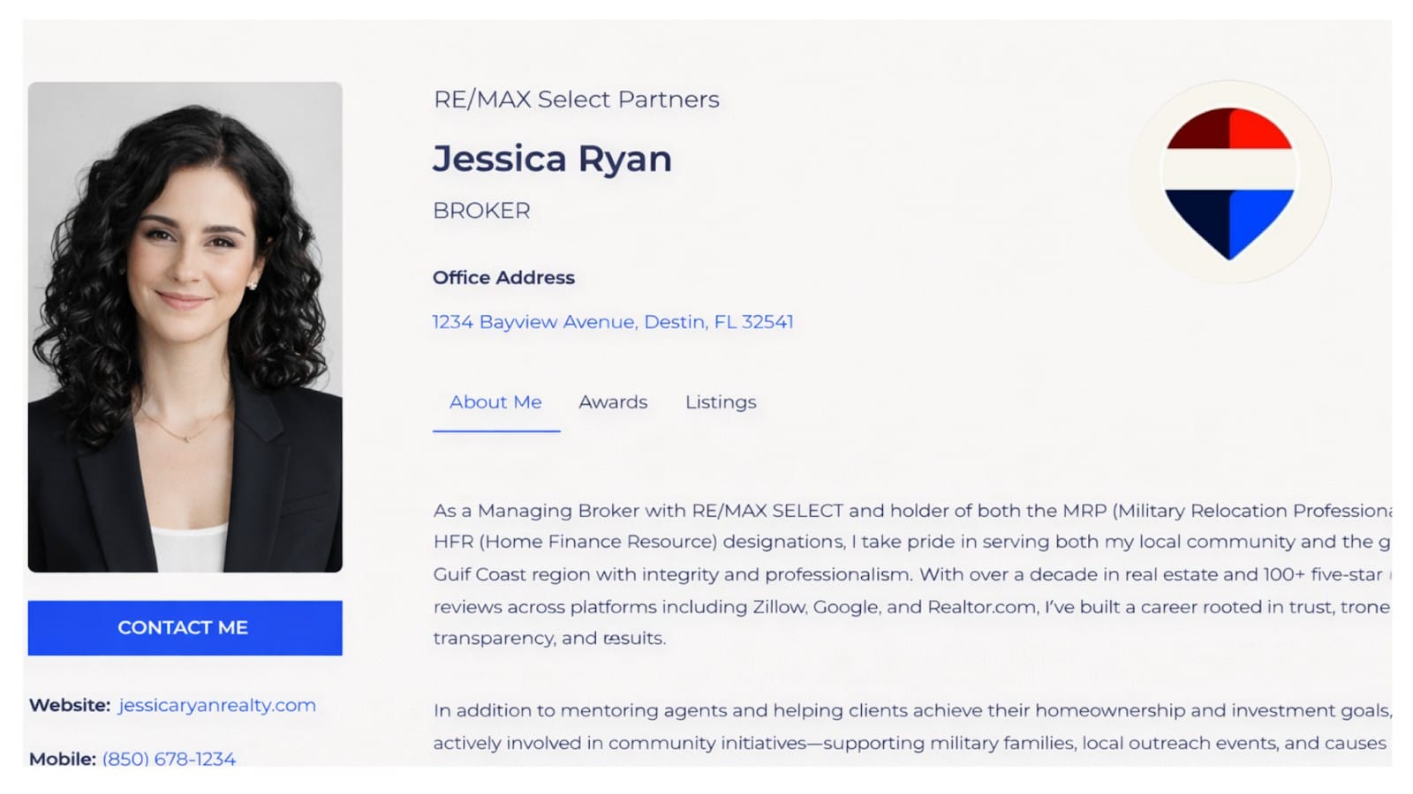Screen dimensions: 1413x794
Task: Click the Mobile label
Action: [x=62, y=759]
